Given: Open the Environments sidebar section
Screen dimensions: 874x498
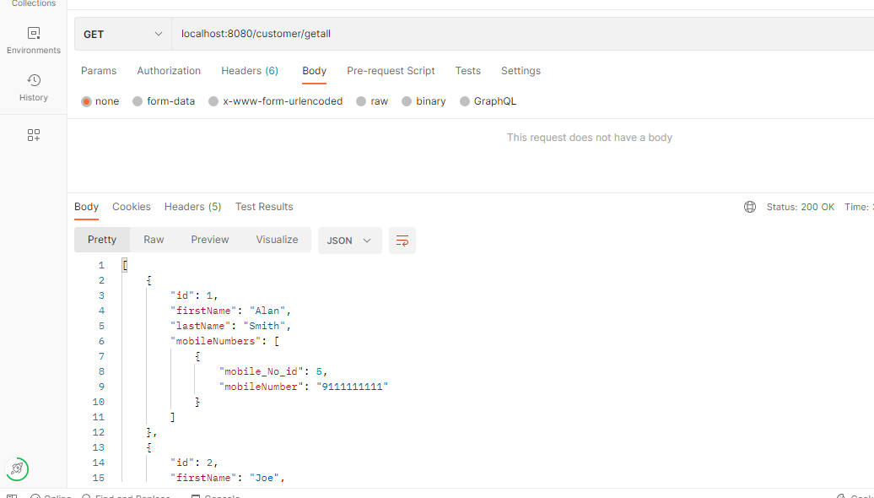Looking at the screenshot, I should coord(34,41).
